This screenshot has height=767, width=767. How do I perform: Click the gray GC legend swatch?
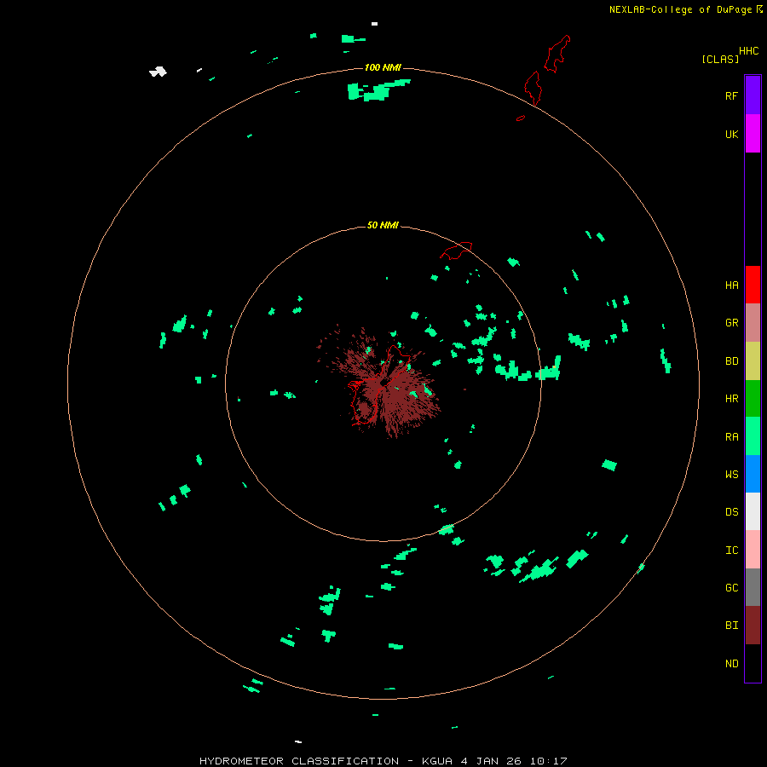pos(753,587)
